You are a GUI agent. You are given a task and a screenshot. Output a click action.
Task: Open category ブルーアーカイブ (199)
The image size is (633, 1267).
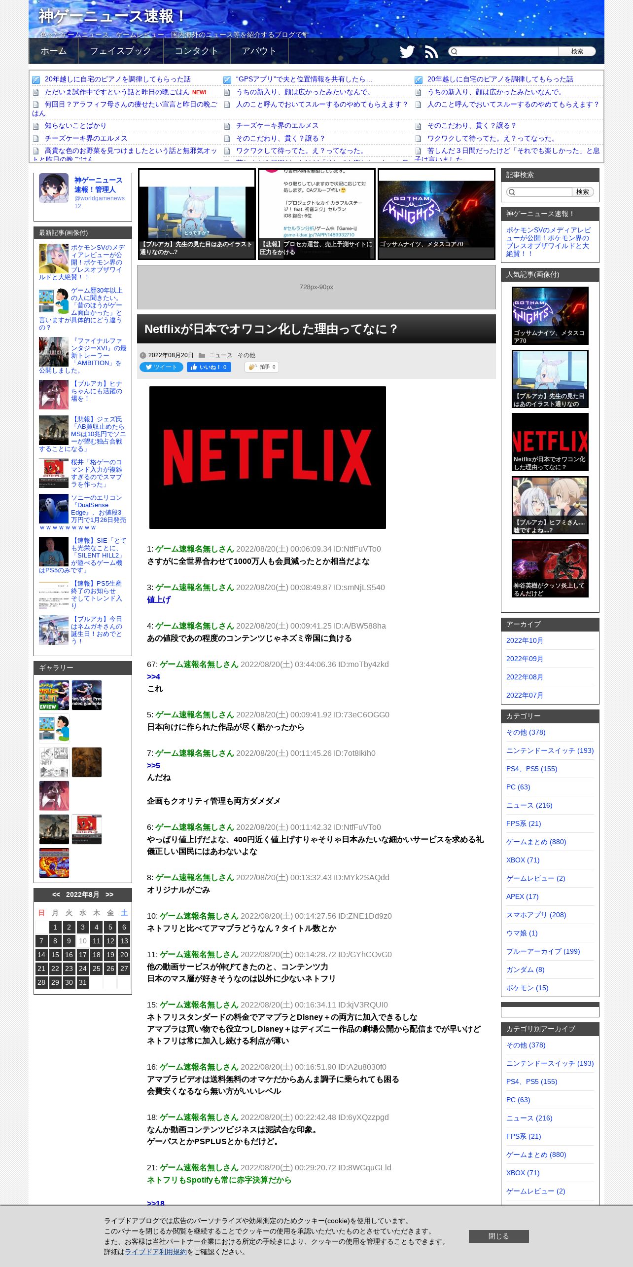tap(543, 951)
